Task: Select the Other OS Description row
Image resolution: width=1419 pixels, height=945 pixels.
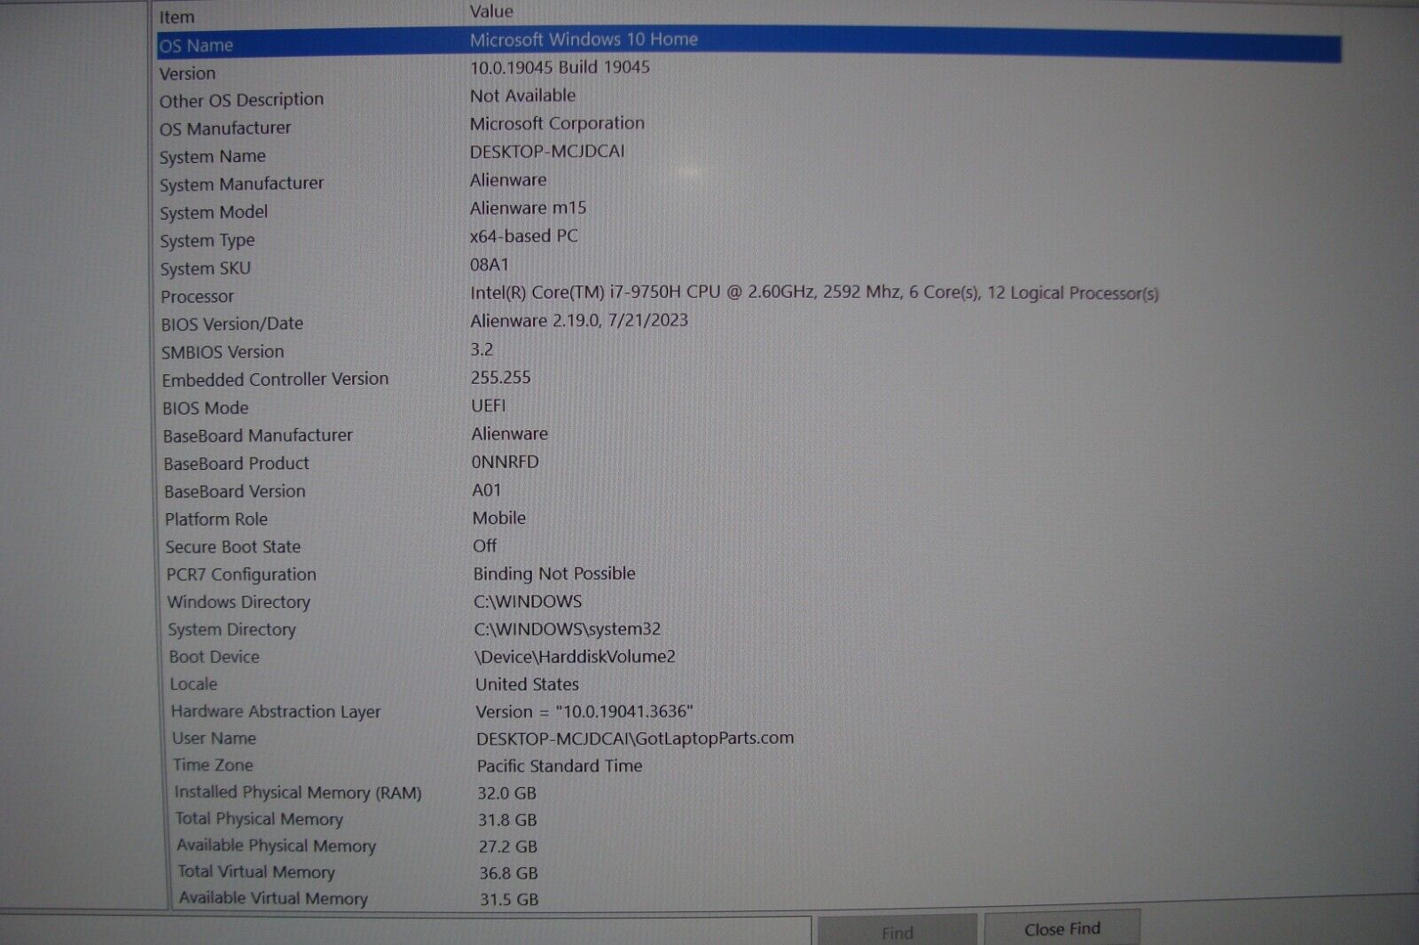Action: click(749, 98)
